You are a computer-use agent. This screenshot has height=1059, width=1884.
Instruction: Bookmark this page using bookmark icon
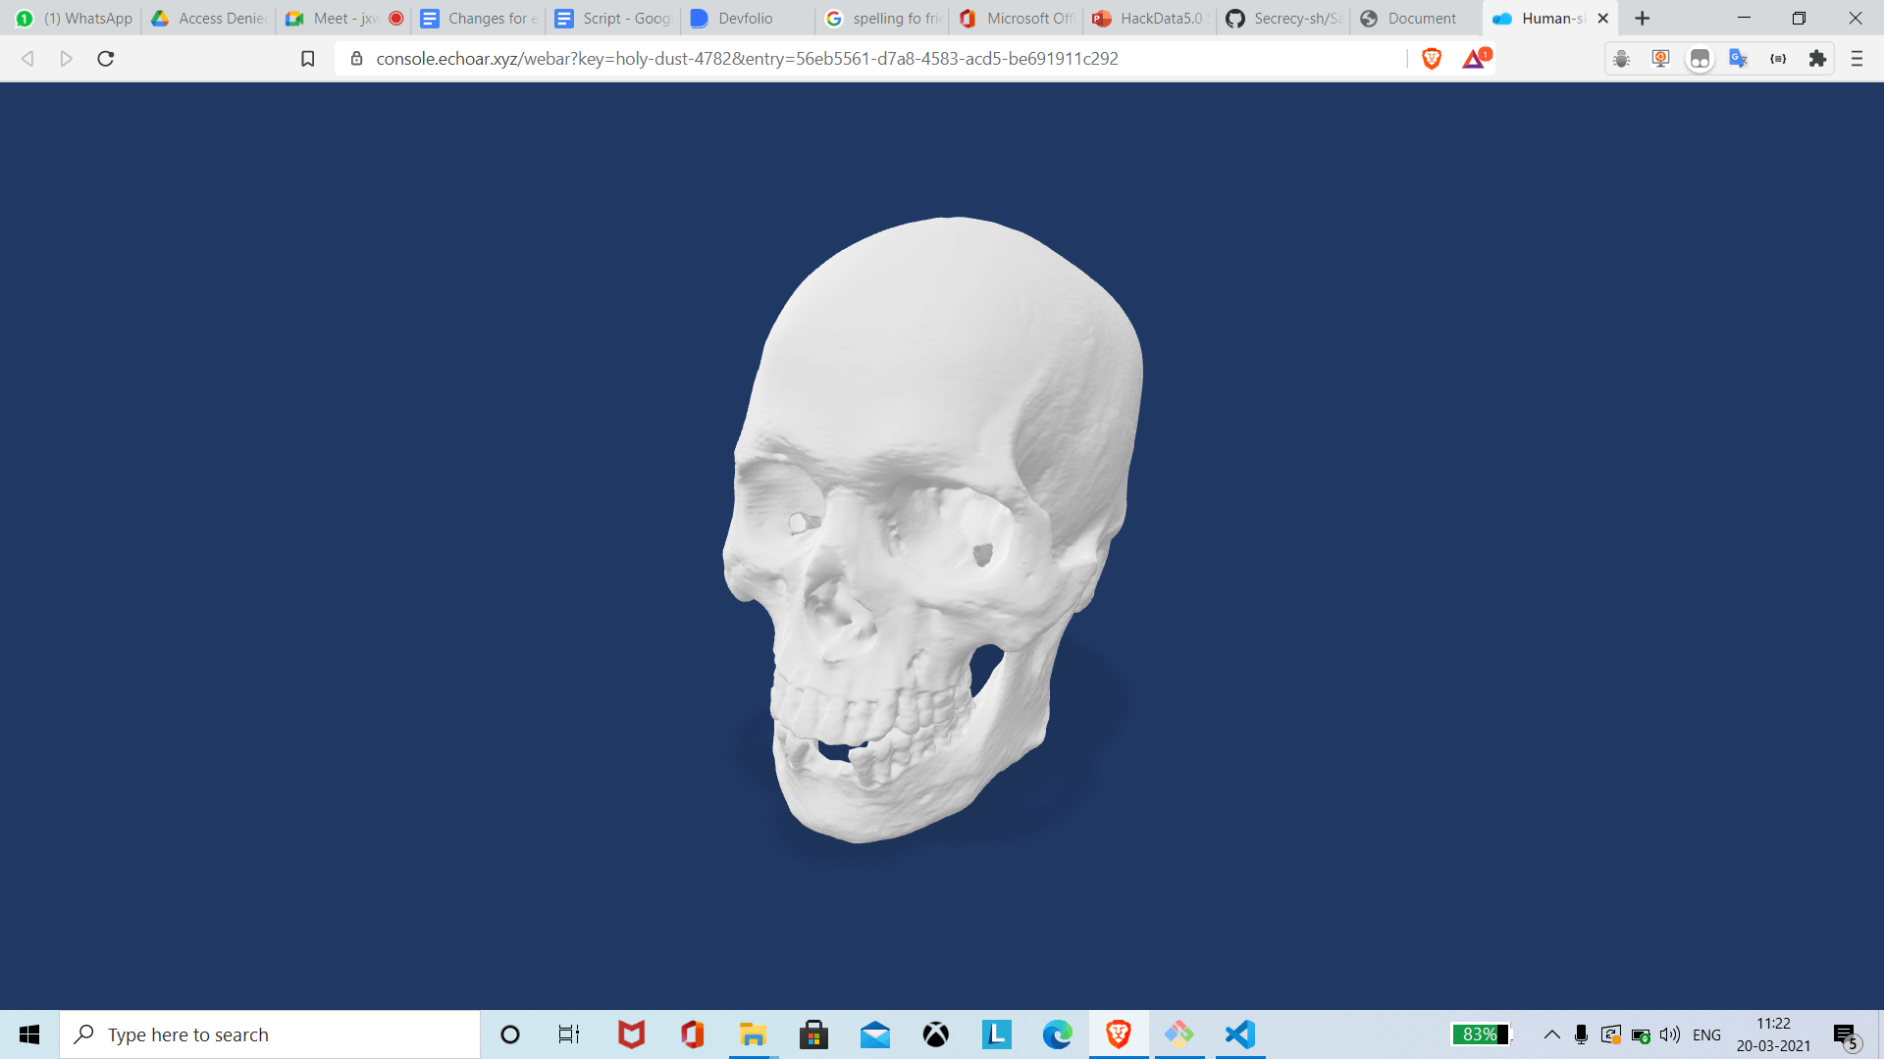pyautogui.click(x=307, y=59)
